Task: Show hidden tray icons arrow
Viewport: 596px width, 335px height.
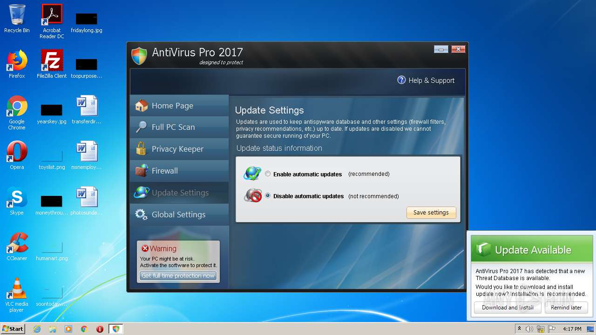Action: [519, 329]
